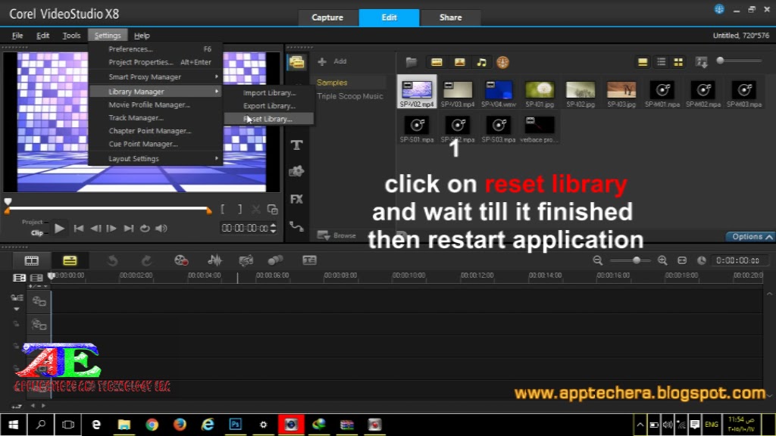Switch to Storyboard view
Screen dimensions: 776x436
[x=31, y=260]
